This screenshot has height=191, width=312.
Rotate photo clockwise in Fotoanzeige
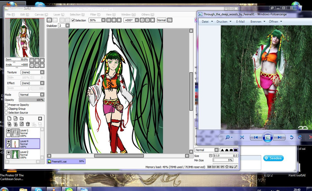click(x=300, y=137)
